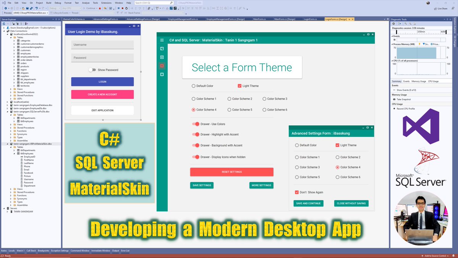
Task: Check Light Theme in Advanced Settings Form
Action: [x=337, y=145]
